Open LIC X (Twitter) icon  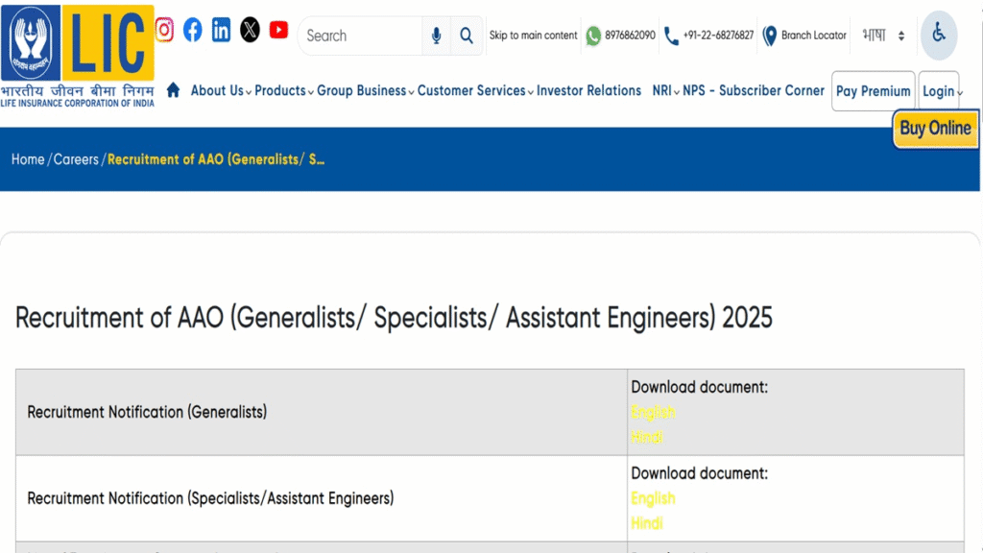point(250,30)
